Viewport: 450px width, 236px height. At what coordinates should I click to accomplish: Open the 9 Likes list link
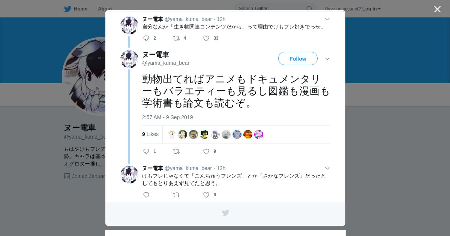(150, 134)
